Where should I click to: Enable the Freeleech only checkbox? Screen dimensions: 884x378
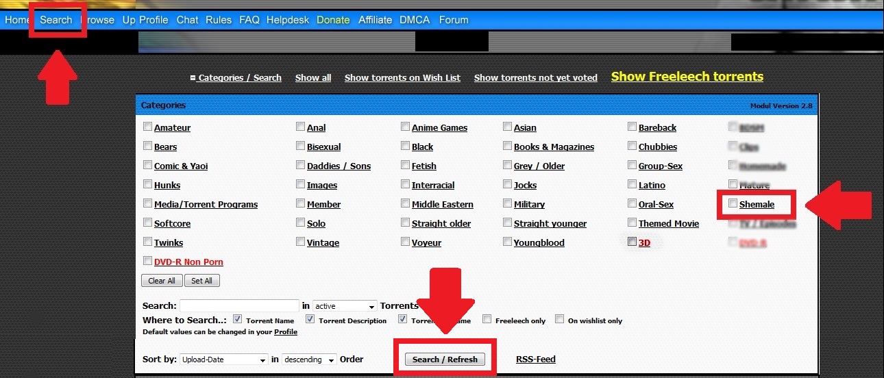(x=487, y=319)
